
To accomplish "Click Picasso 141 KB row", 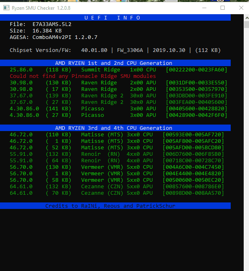I will click(118, 109).
